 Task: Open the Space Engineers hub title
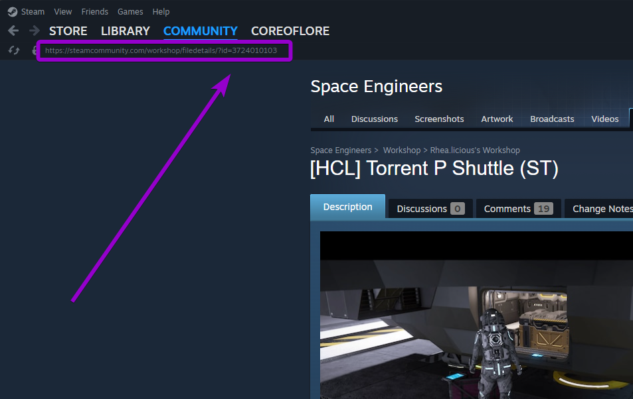tap(376, 86)
